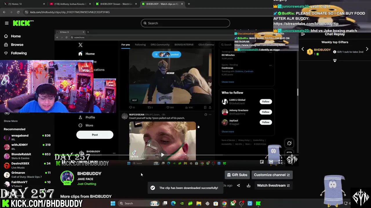Show previous top gifter

(x=303, y=49)
